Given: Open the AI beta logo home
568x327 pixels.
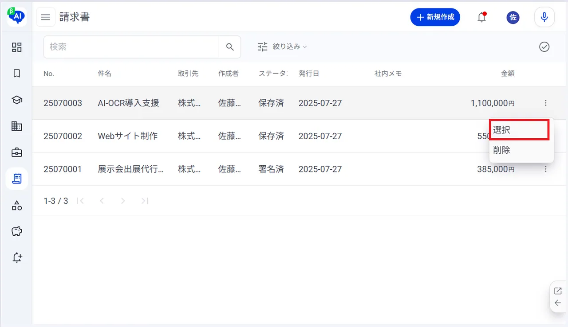Looking at the screenshot, I should [16, 16].
